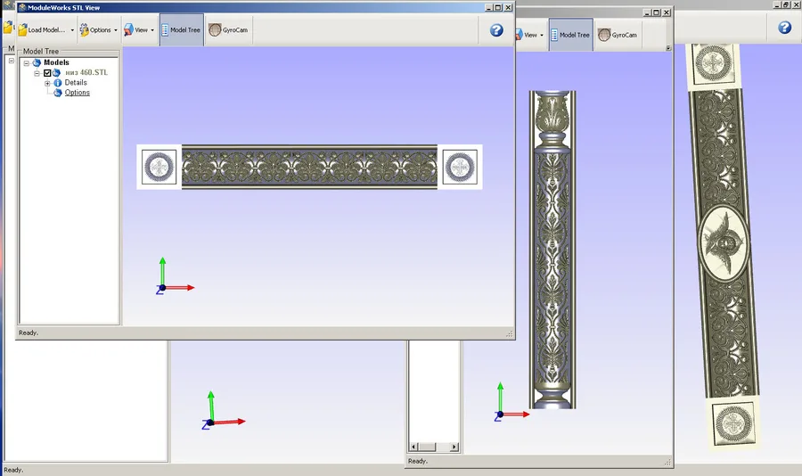Open Load Model dropdown arrow in front window
The width and height of the screenshot is (802, 476).
click(72, 30)
